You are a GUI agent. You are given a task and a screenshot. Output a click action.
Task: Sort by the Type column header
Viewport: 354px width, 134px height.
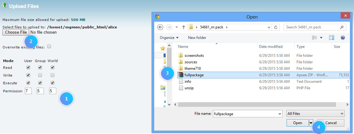(301, 47)
